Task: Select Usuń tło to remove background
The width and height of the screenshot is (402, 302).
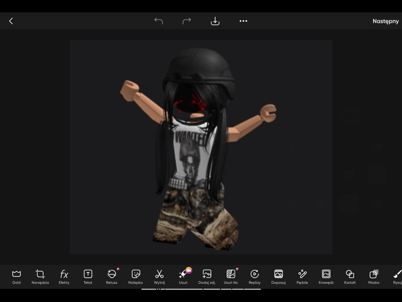Action: point(231,276)
